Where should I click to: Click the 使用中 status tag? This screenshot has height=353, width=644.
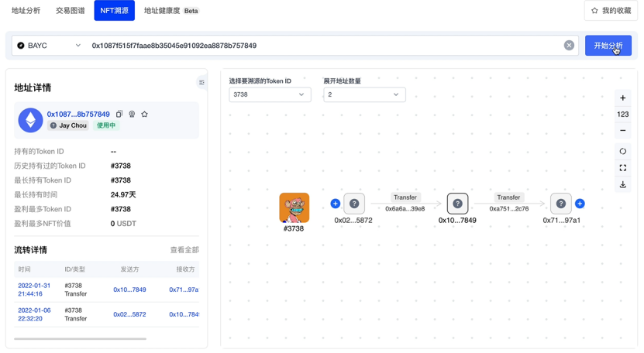pos(106,125)
